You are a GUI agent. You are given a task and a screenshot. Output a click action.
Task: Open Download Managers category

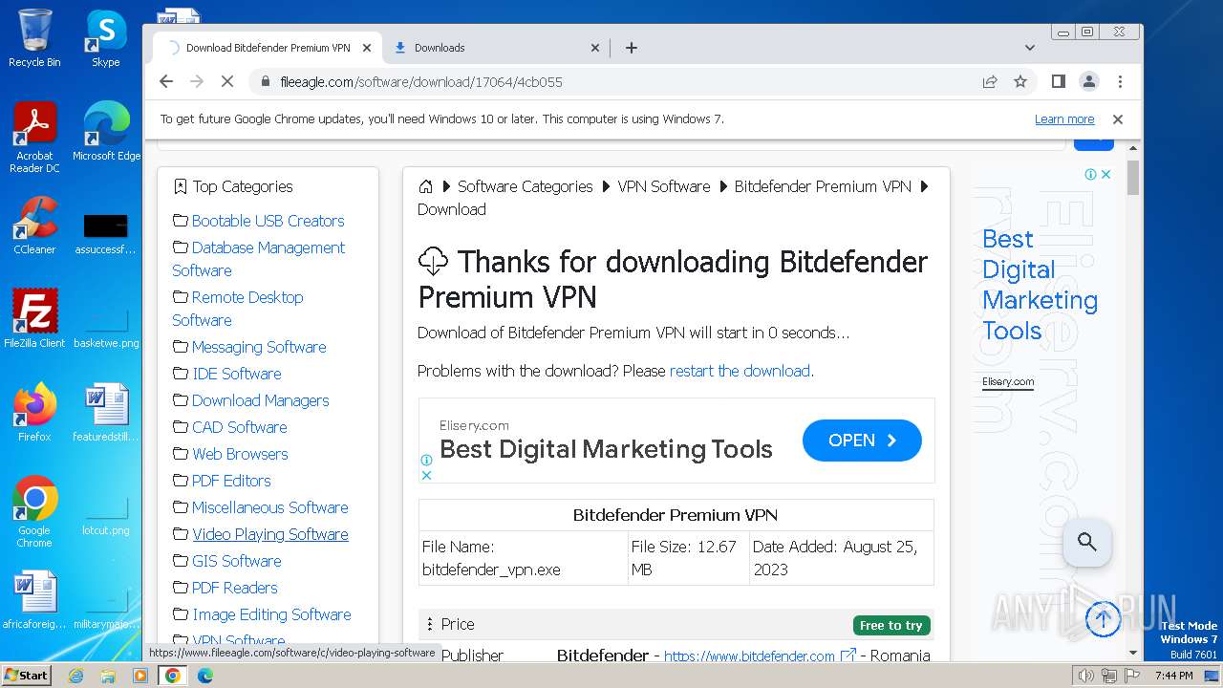[261, 400]
